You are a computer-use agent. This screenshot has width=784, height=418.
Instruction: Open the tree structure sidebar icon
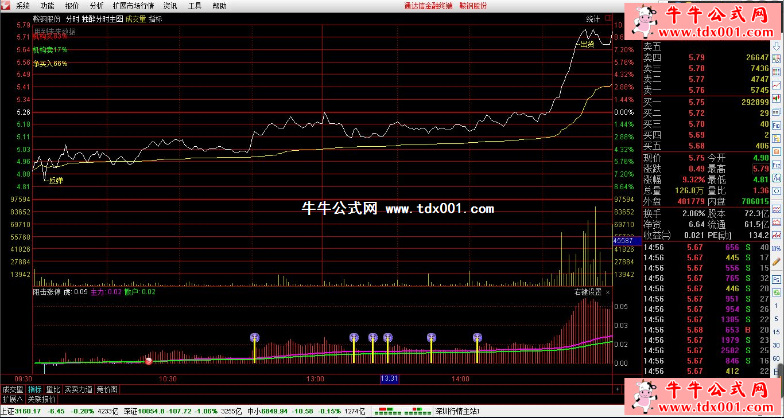point(777,138)
